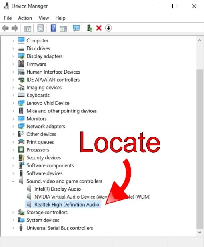204x247 pixels.
Task: Select the System devices label
Action: pos(43,220)
